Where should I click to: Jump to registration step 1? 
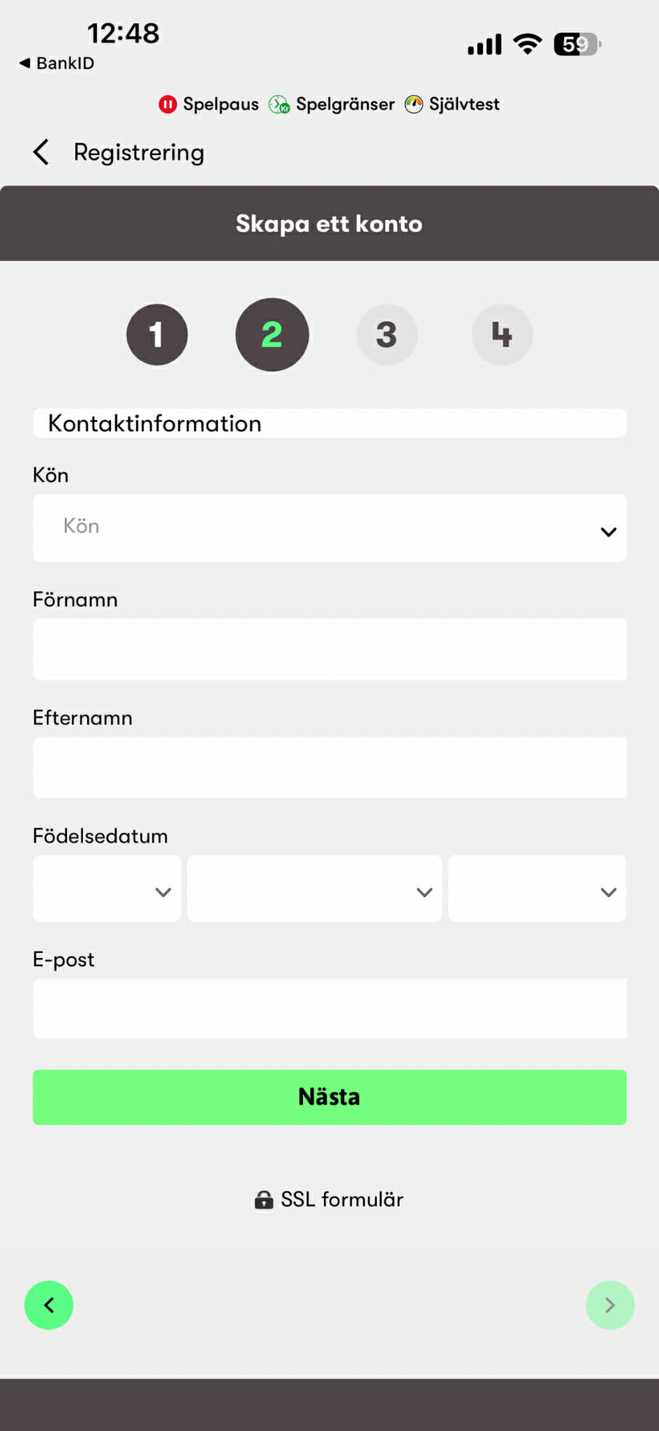(157, 335)
